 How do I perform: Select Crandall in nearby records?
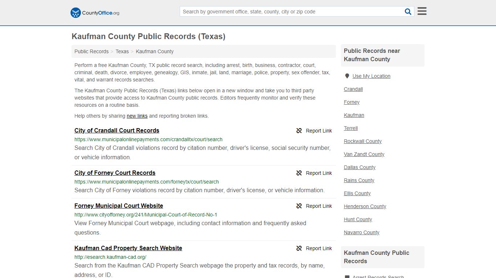pyautogui.click(x=353, y=89)
